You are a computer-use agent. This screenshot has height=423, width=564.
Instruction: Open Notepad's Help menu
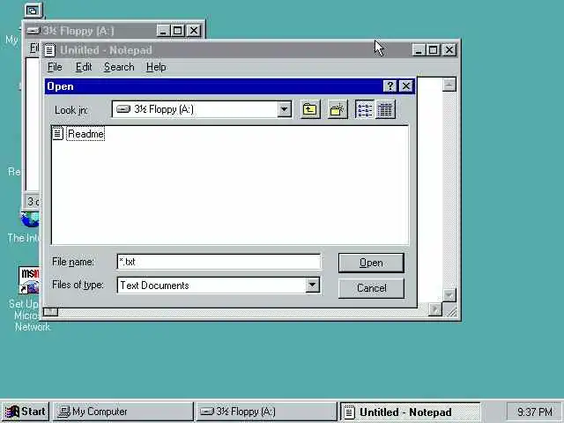point(156,67)
